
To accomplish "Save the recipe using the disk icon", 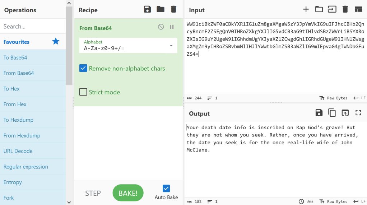I will pyautogui.click(x=147, y=9).
